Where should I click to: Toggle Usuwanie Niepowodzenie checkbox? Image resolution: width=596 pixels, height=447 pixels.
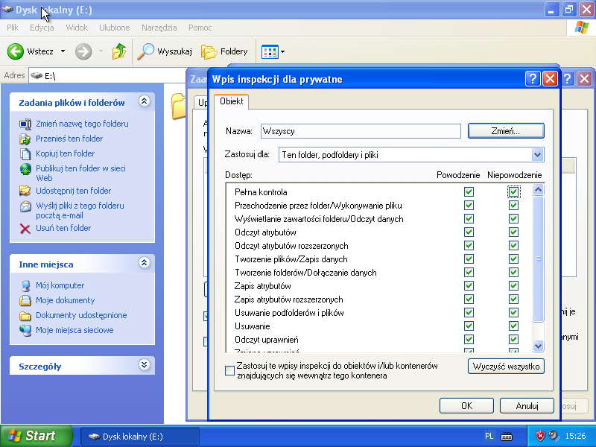[513, 326]
